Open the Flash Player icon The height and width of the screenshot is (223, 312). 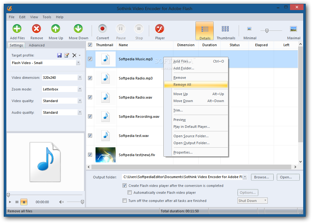pyautogui.click(x=160, y=29)
